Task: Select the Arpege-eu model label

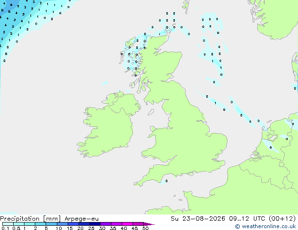Action: point(81,219)
